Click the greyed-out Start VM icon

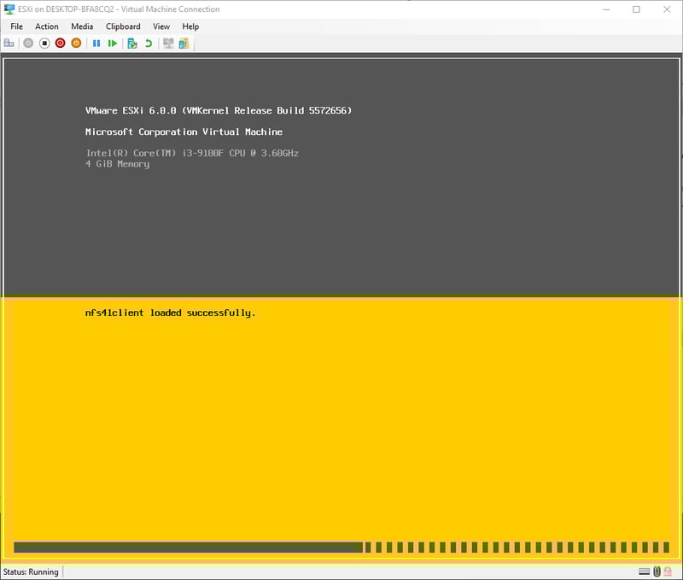pos(28,43)
